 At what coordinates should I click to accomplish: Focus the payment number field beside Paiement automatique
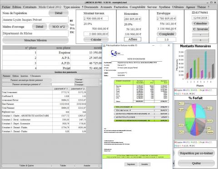(x=63, y=84)
